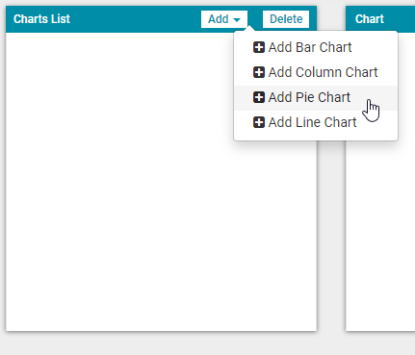Image resolution: width=415 pixels, height=355 pixels.
Task: Click the word Add on the dropdown button
Action: click(219, 19)
